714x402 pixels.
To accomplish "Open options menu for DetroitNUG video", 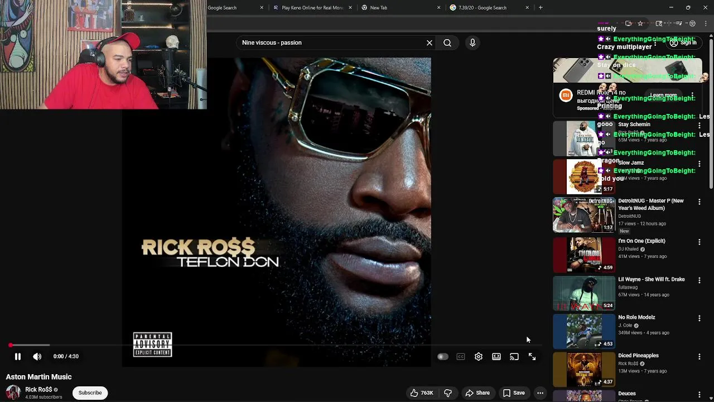I will pyautogui.click(x=699, y=202).
